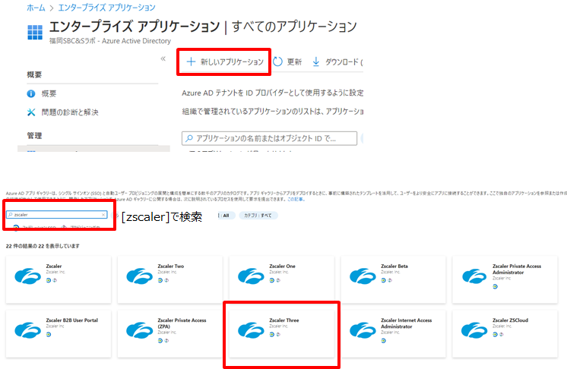This screenshot has height=369, width=567.
Task: Select the Zscaler Two app card
Action: [170, 280]
